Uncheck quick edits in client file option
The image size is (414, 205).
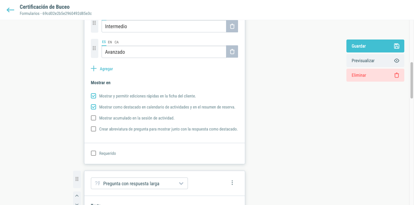click(93, 96)
